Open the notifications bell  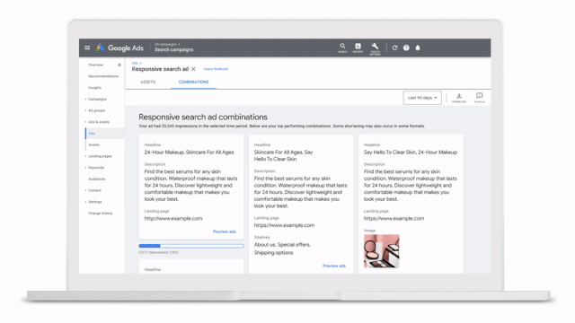tap(418, 48)
